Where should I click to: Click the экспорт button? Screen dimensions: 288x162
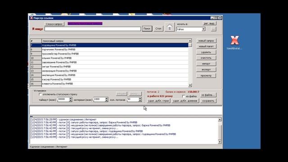point(206,70)
